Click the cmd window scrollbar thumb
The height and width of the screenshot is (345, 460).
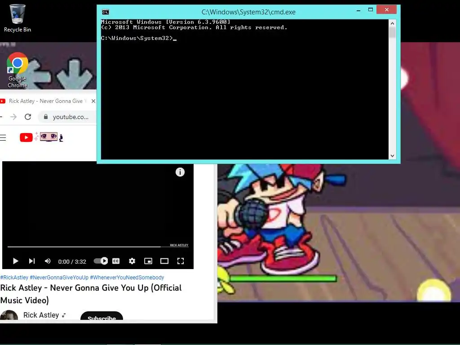[x=392, y=32]
